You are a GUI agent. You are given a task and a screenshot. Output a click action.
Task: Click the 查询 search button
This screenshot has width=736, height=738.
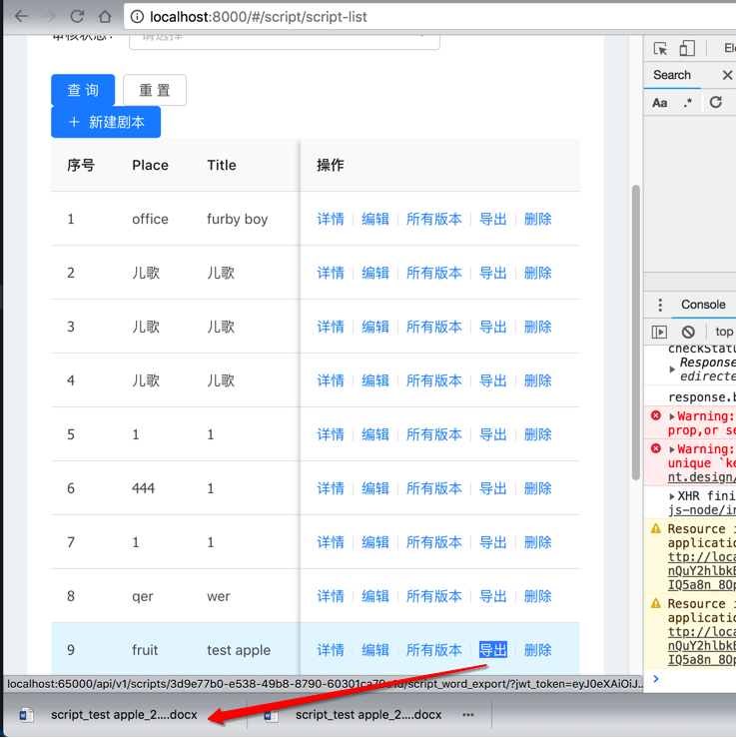pyautogui.click(x=83, y=90)
